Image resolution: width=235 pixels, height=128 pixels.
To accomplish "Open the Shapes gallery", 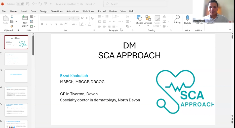I will point(139,20).
